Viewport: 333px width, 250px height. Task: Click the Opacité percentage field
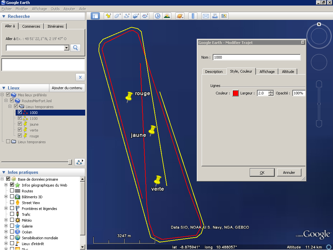pos(299,93)
